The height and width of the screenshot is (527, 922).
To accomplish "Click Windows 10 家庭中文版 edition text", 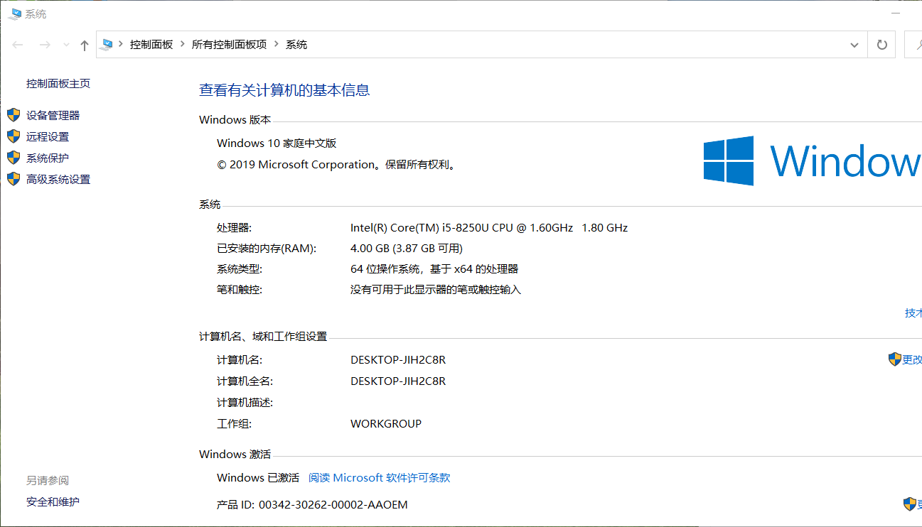I will pos(277,143).
